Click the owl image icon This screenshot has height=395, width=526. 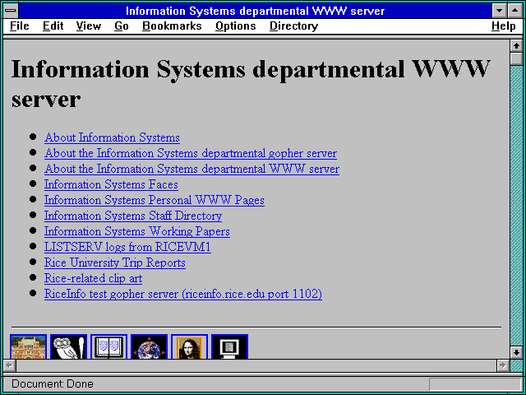(x=68, y=346)
